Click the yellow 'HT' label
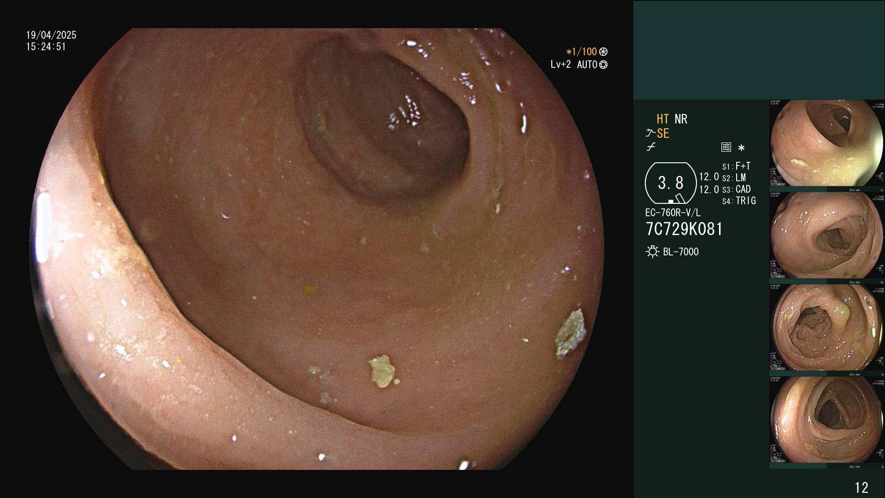 663,119
